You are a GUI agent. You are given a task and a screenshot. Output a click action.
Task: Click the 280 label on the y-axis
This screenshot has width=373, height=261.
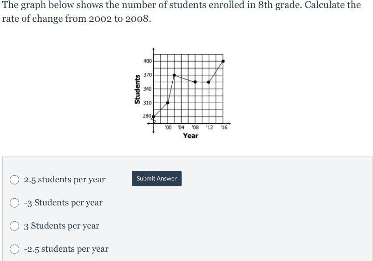pos(147,116)
